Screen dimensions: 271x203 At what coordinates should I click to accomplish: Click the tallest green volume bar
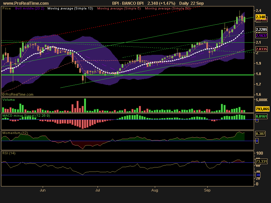coord(85,106)
